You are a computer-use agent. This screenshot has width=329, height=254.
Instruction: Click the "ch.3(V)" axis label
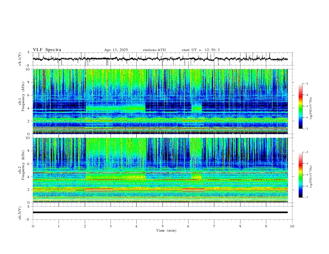(20, 213)
